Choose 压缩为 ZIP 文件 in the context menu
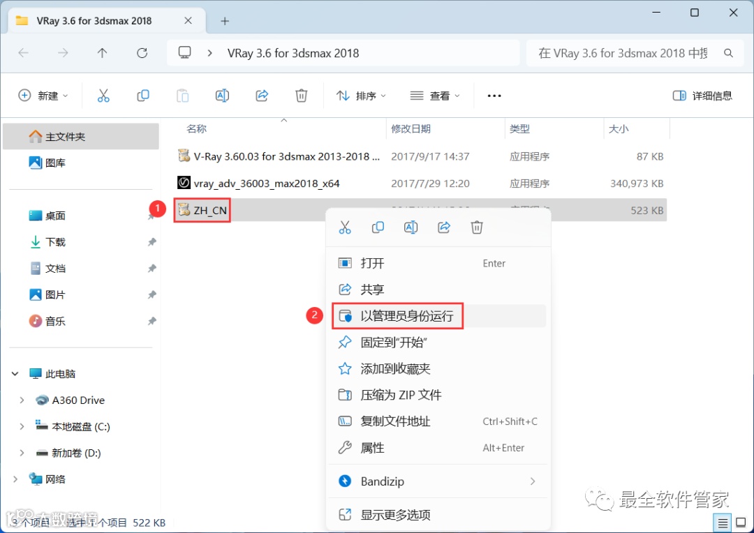Image resolution: width=754 pixels, height=533 pixels. [438, 395]
